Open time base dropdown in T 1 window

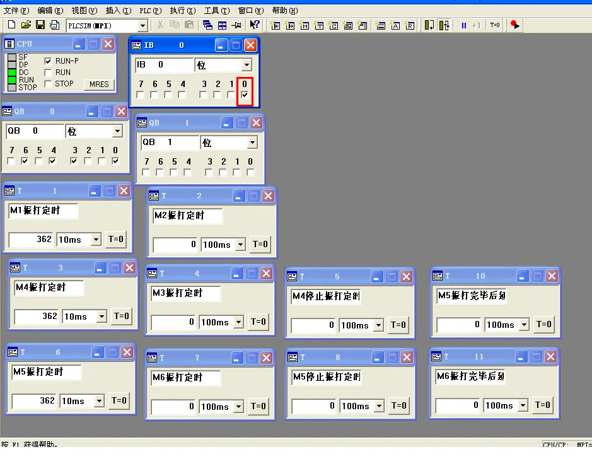click(96, 240)
